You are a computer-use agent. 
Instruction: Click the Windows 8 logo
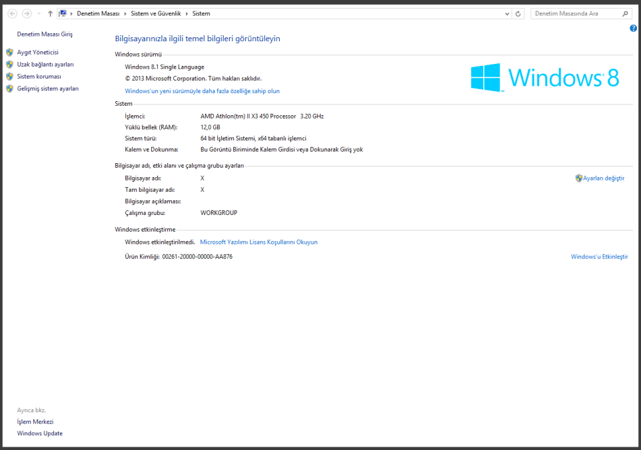545,77
